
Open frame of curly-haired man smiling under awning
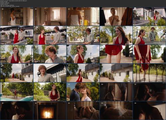pos(50,73)
